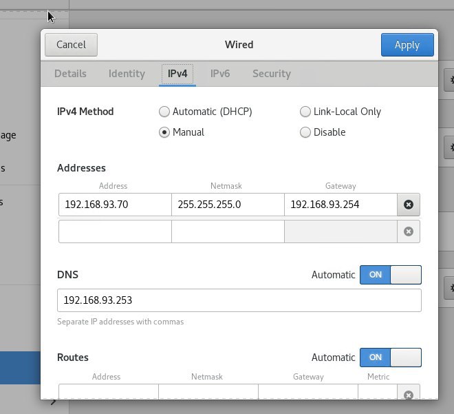
Task: Click the Routes metric input field
Action: tap(378, 392)
